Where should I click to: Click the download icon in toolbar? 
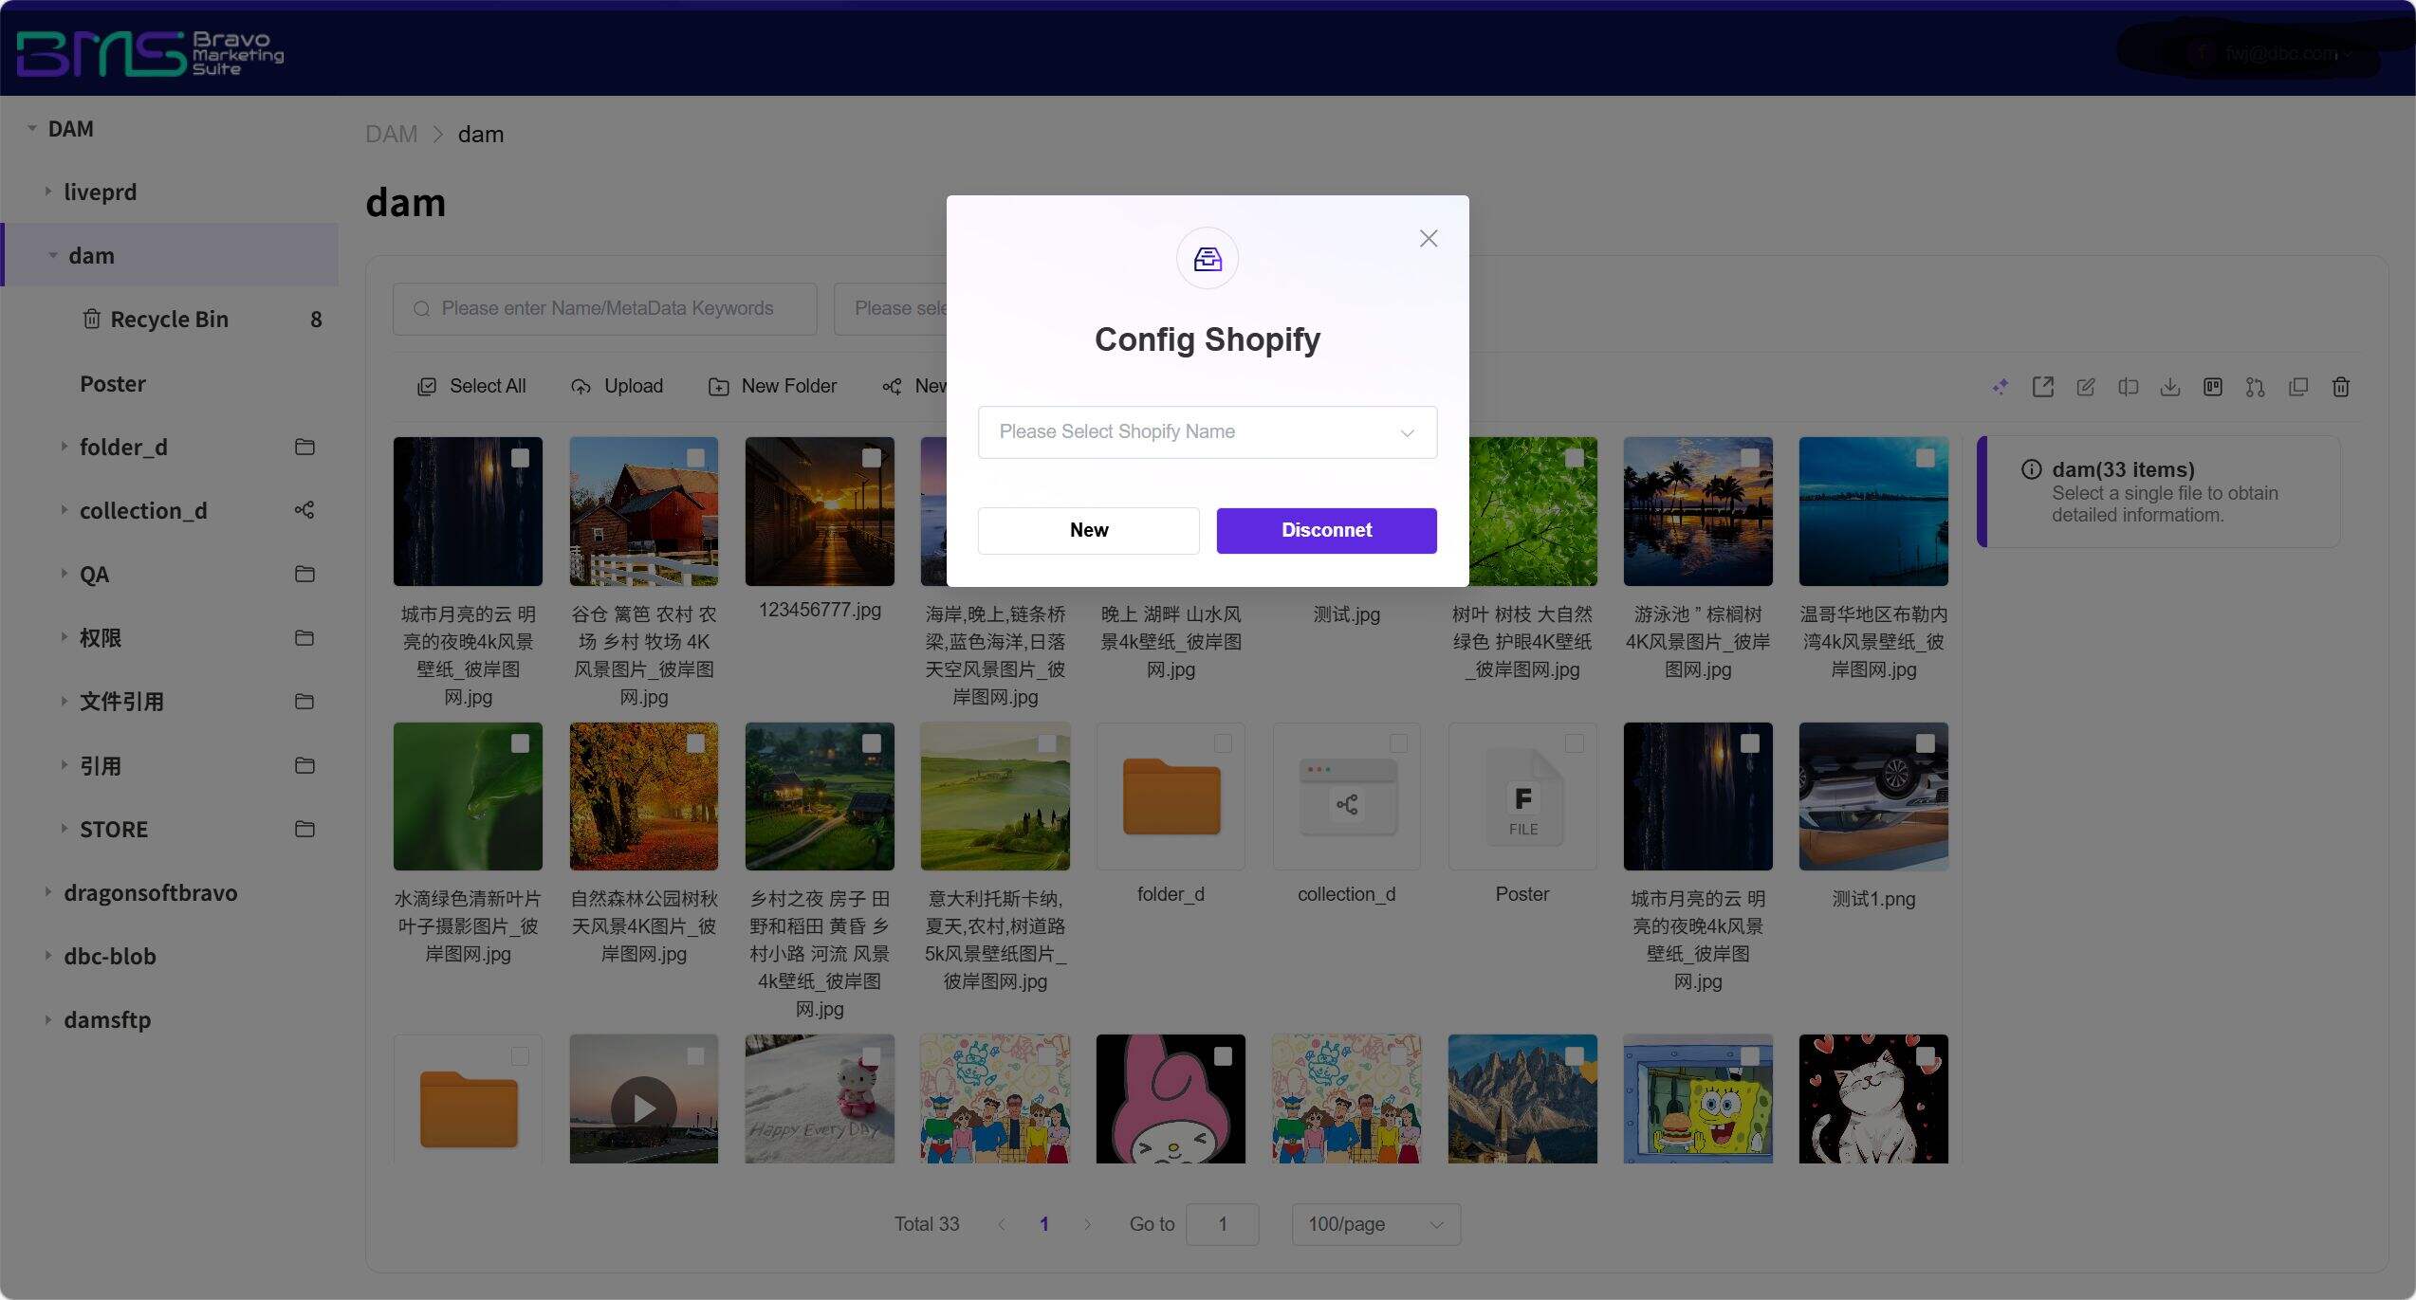point(2169,387)
